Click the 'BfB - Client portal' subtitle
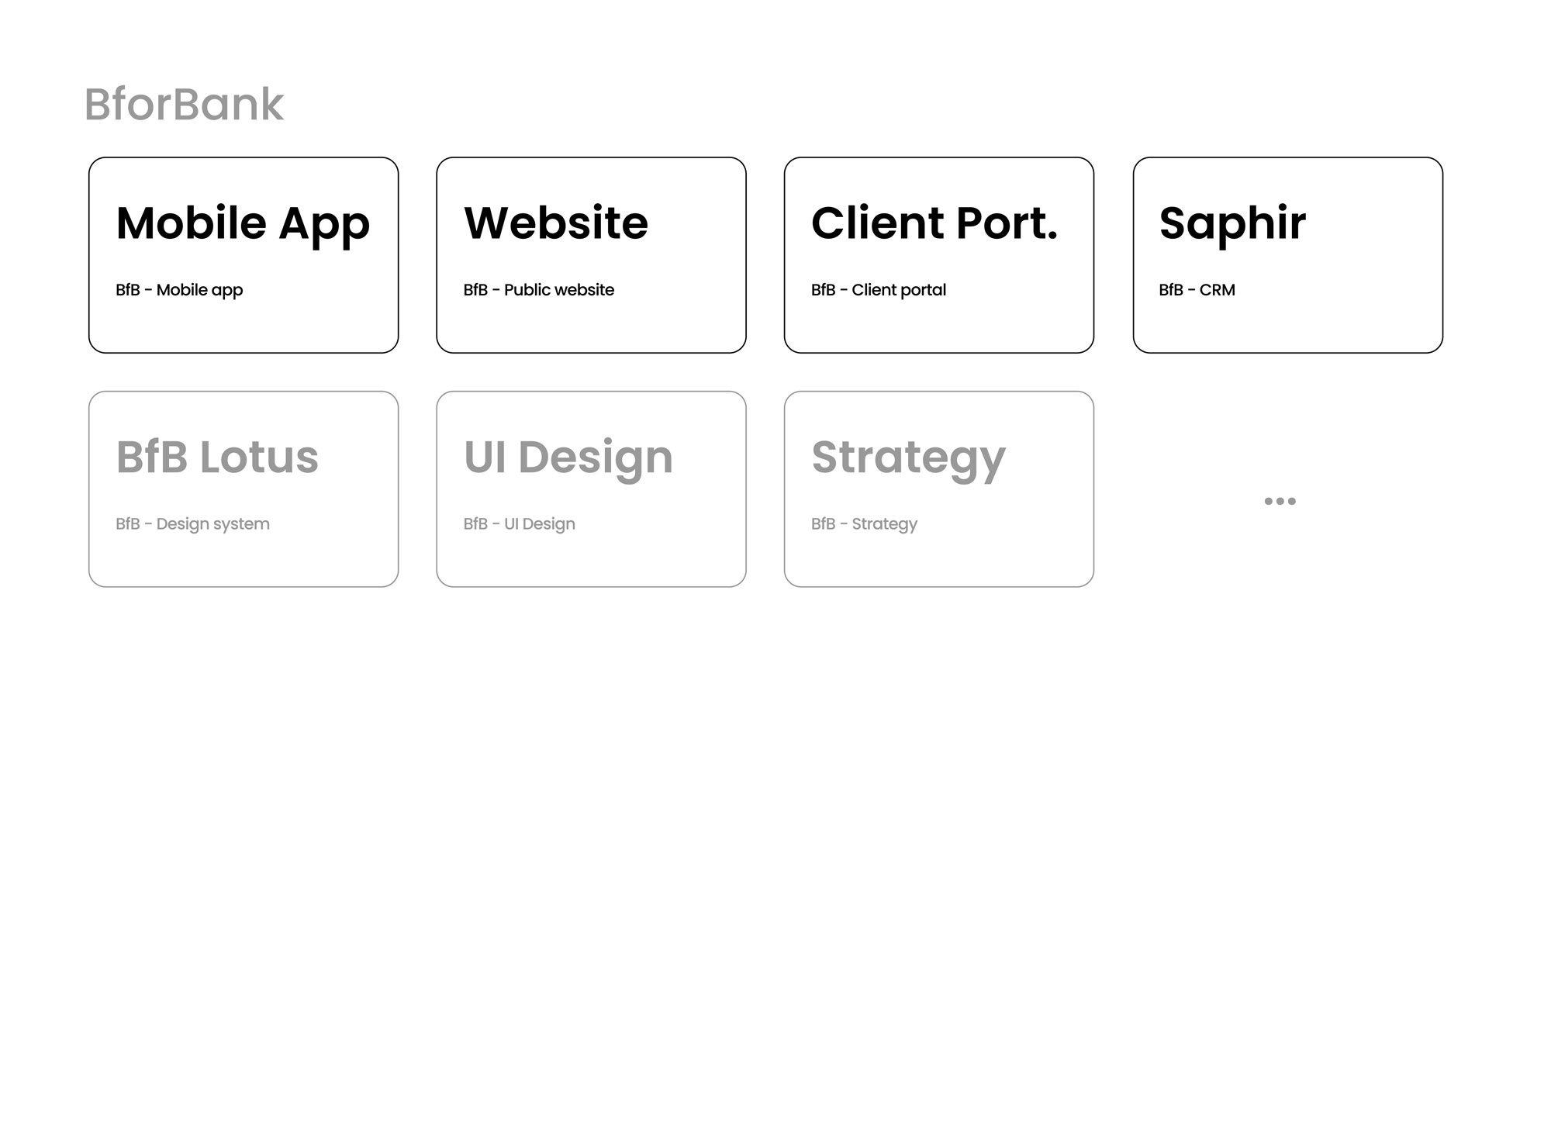 coord(879,290)
